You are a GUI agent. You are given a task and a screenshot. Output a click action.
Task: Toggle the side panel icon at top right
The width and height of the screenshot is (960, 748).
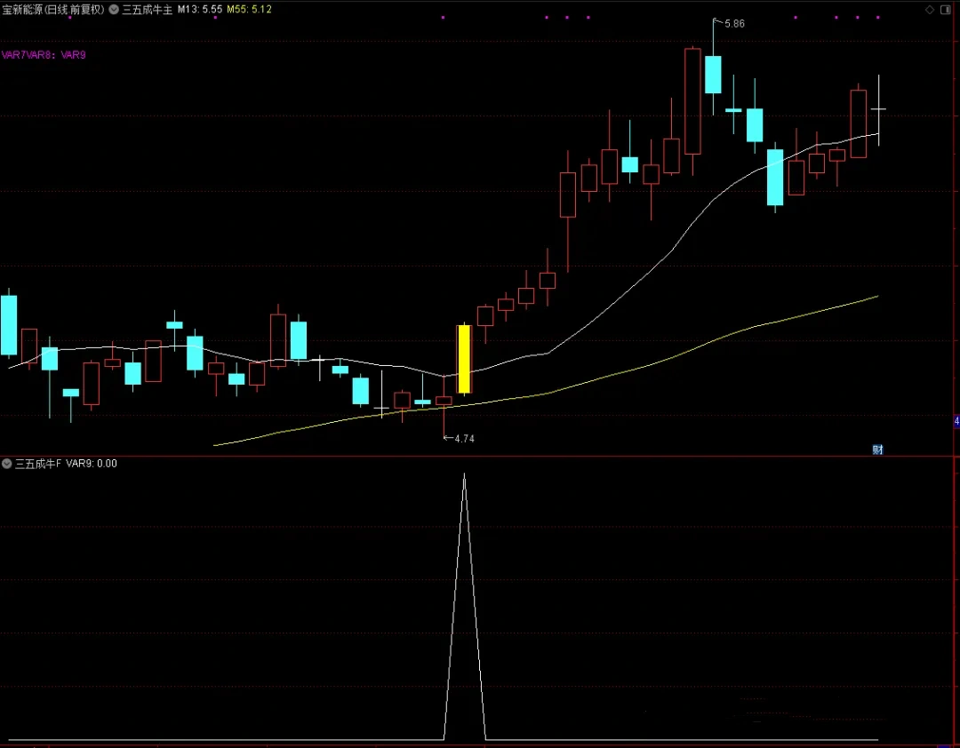coord(948,10)
